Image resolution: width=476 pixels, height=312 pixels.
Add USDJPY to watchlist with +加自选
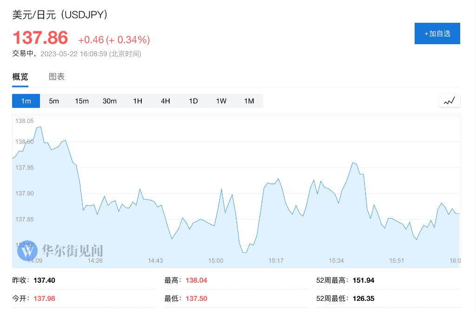437,33
